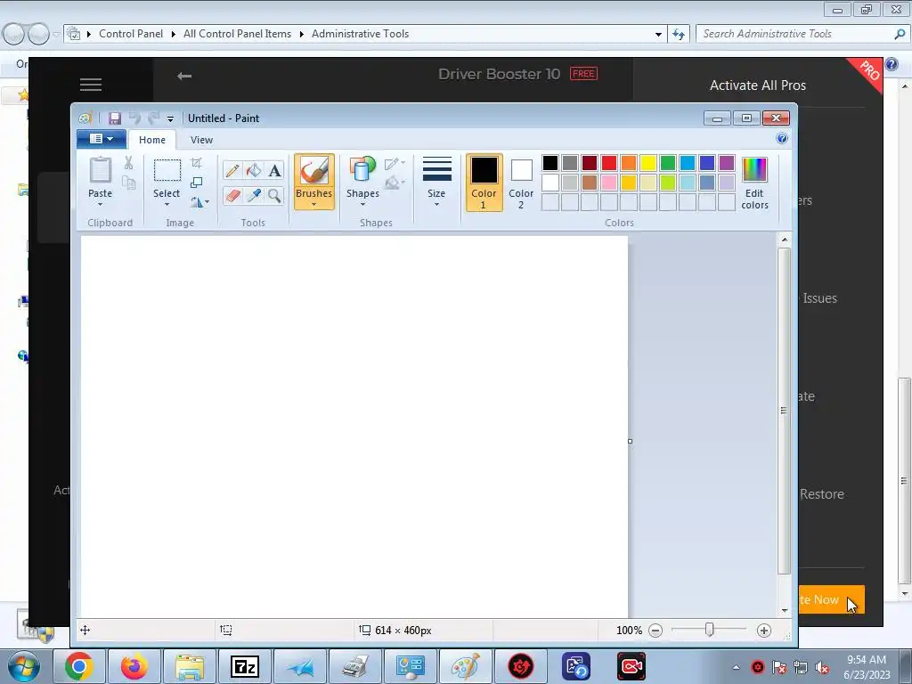Viewport: 912px width, 684px height.
Task: Select the Eraser tool
Action: coord(232,195)
